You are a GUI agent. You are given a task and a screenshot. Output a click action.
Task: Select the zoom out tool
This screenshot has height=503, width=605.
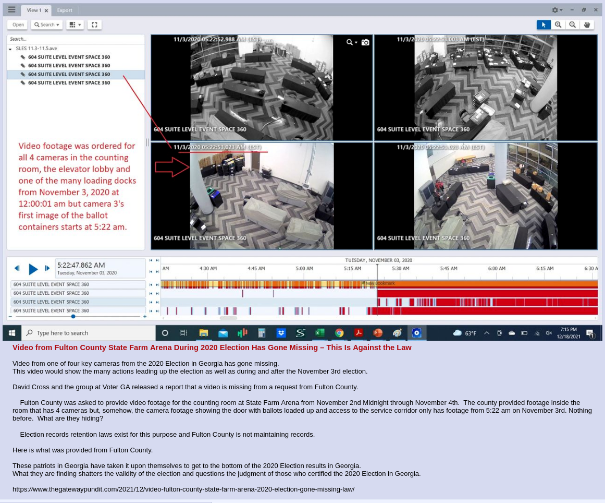573,25
